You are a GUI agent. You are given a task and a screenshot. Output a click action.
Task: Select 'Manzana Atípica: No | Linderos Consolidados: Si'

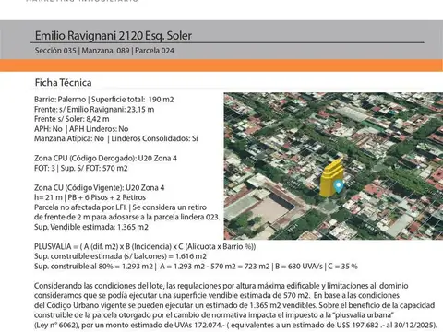tap(116, 138)
